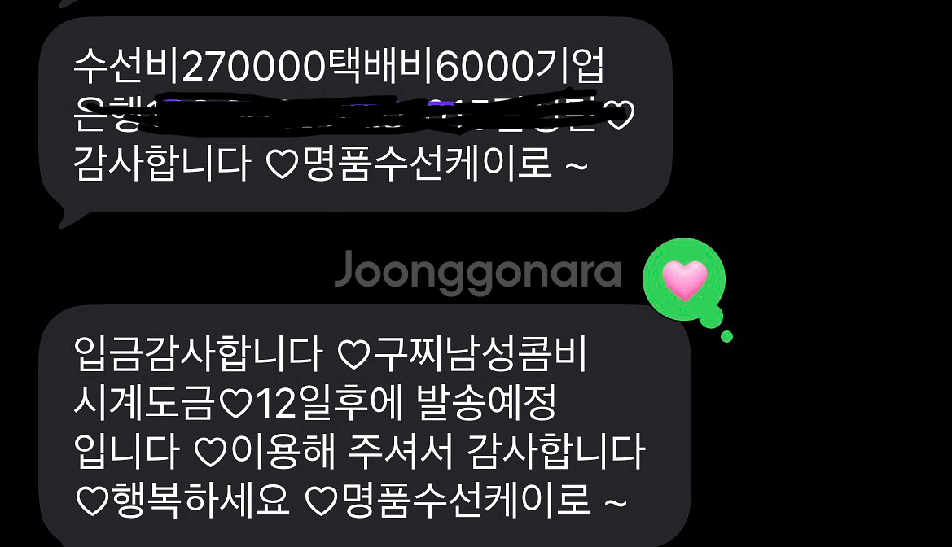Click the tilde ending the first message
Screen dimensions: 952x547
[577, 165]
